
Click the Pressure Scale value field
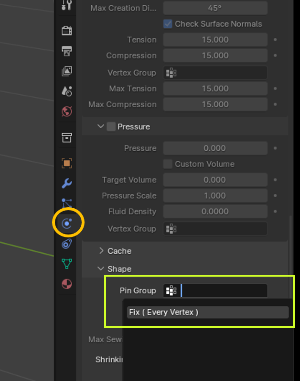pos(215,196)
